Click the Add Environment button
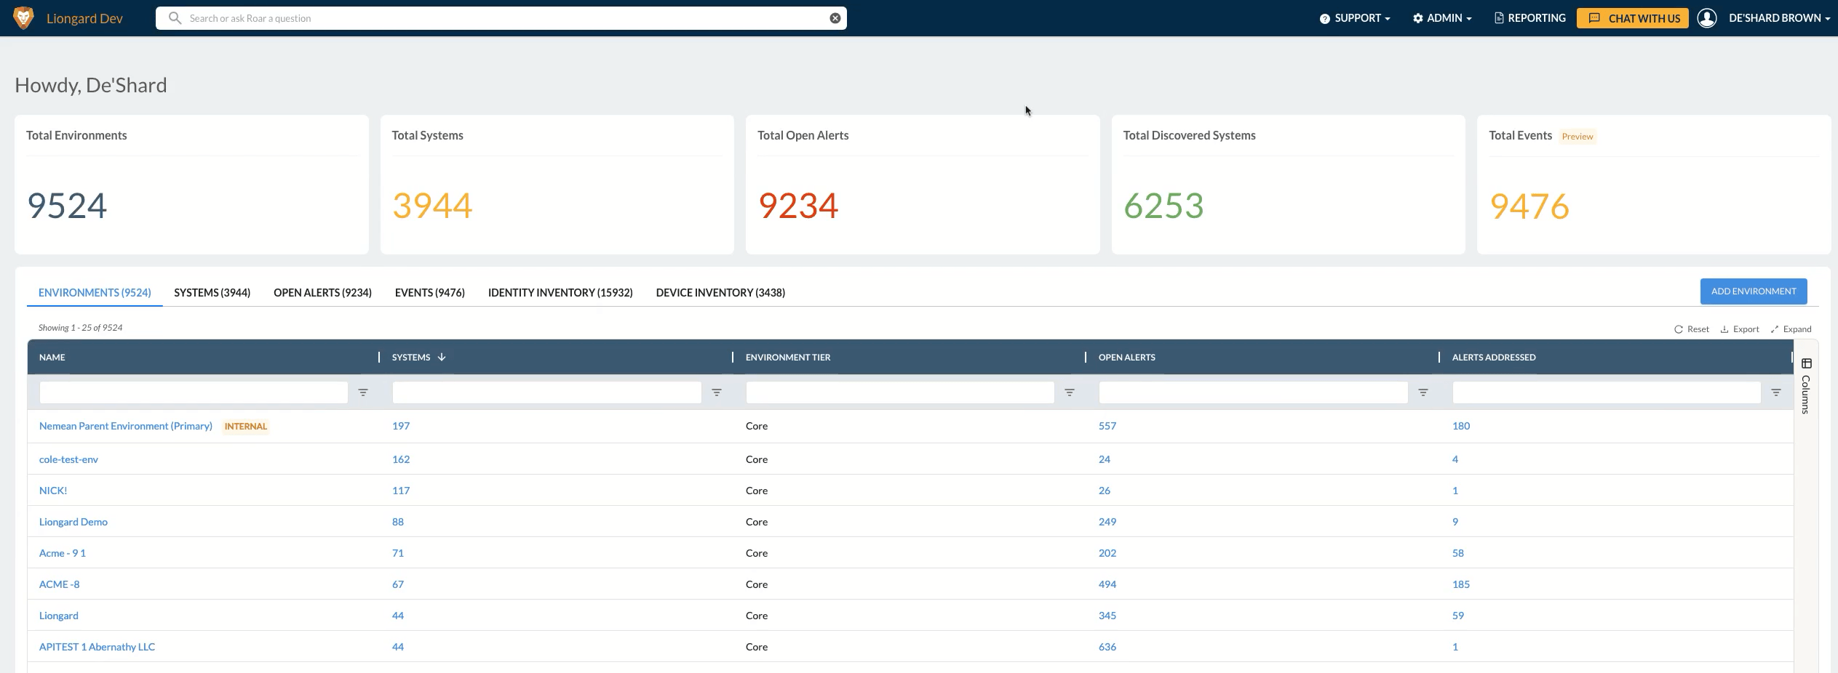 tap(1753, 291)
